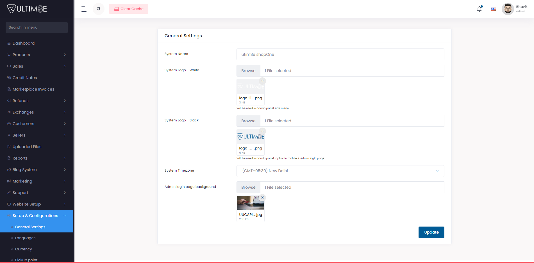Open the notification bell
534x263 pixels.
[479, 9]
